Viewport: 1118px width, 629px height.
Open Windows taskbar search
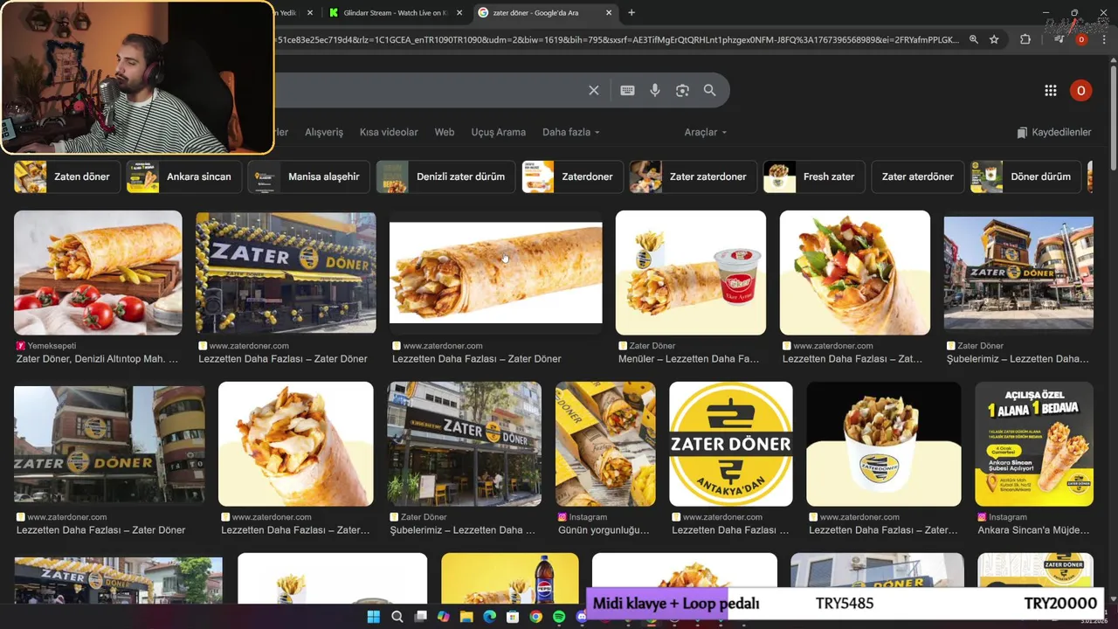(x=397, y=617)
